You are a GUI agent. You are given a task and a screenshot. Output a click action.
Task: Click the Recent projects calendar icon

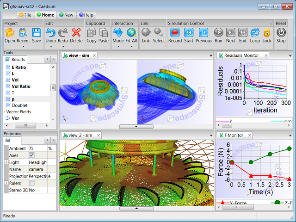(x=23, y=32)
